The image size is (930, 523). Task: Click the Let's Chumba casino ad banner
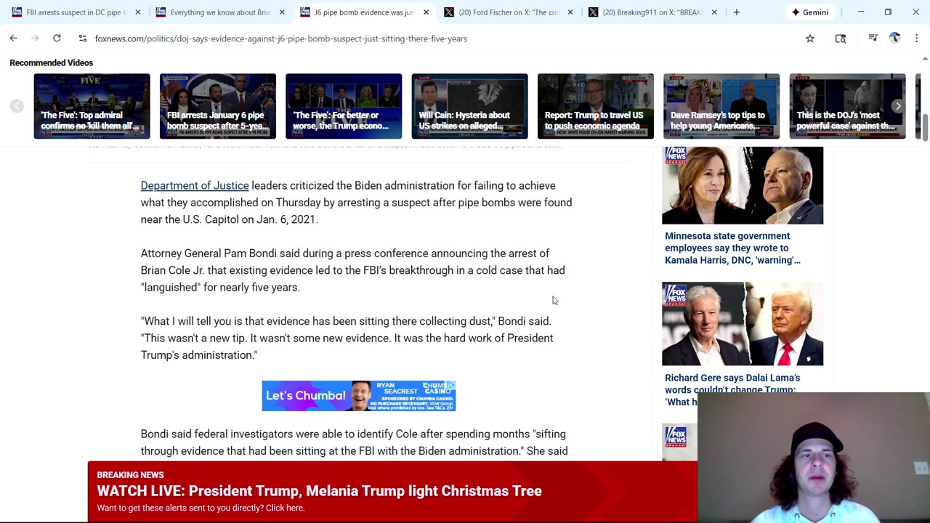click(359, 396)
